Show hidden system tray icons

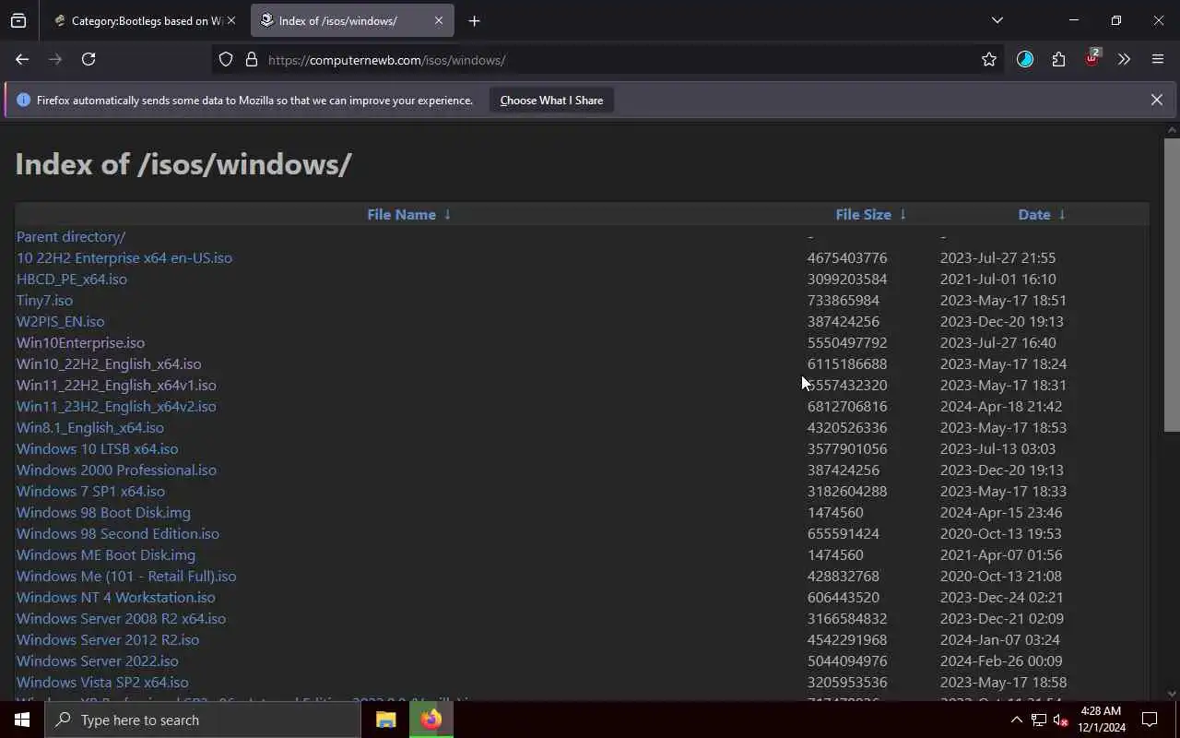[1016, 720]
